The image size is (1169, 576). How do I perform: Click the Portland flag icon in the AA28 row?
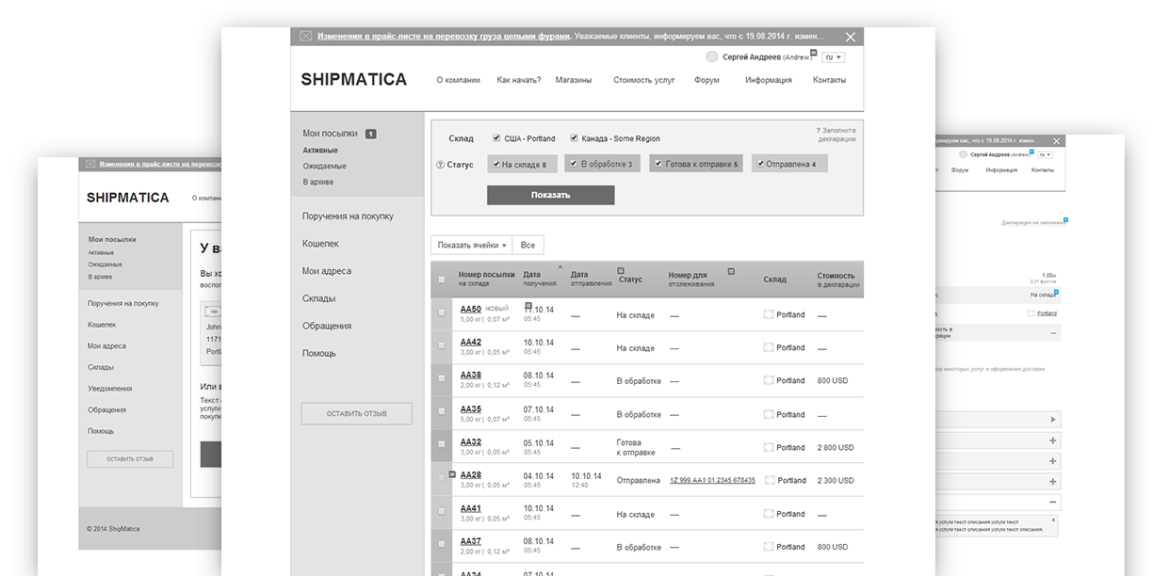771,480
